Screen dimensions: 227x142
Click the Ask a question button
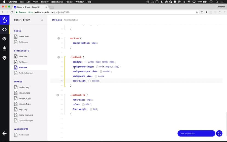196,134
